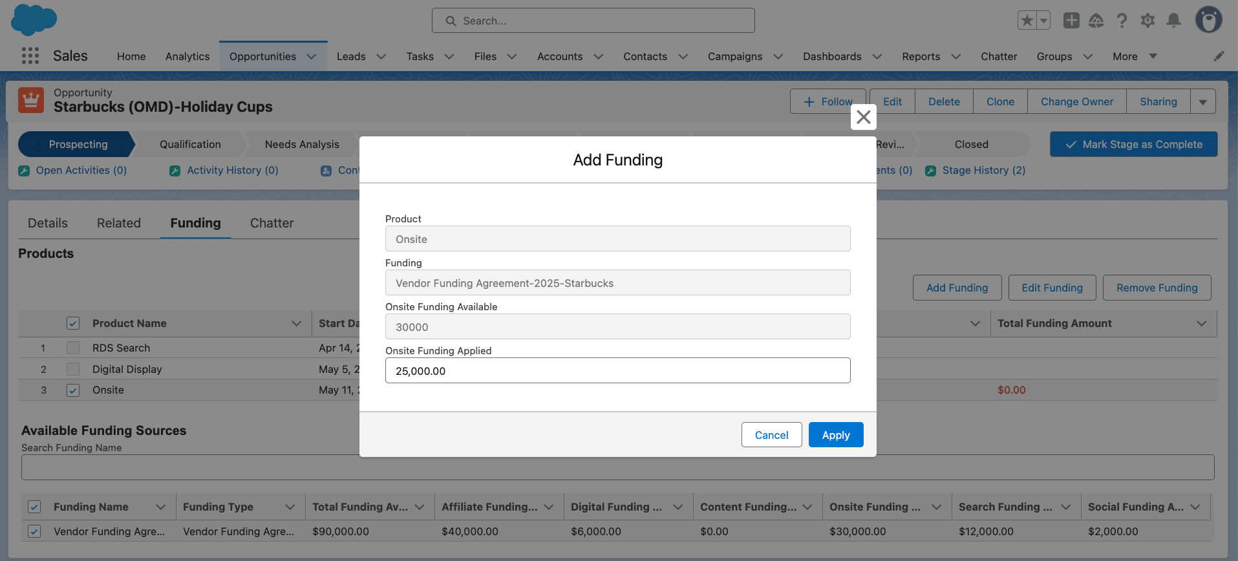Screen dimensions: 1238x561
Task: Select the Prospecting stage in path
Action: tap(78, 144)
